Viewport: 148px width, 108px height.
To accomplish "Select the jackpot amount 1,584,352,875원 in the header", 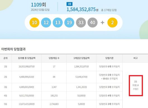I will click(82, 9).
